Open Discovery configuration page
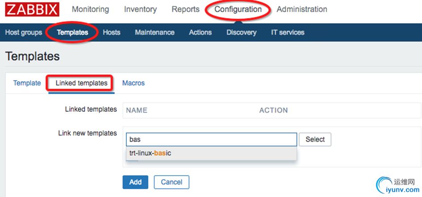This screenshot has width=422, height=197. [x=241, y=33]
